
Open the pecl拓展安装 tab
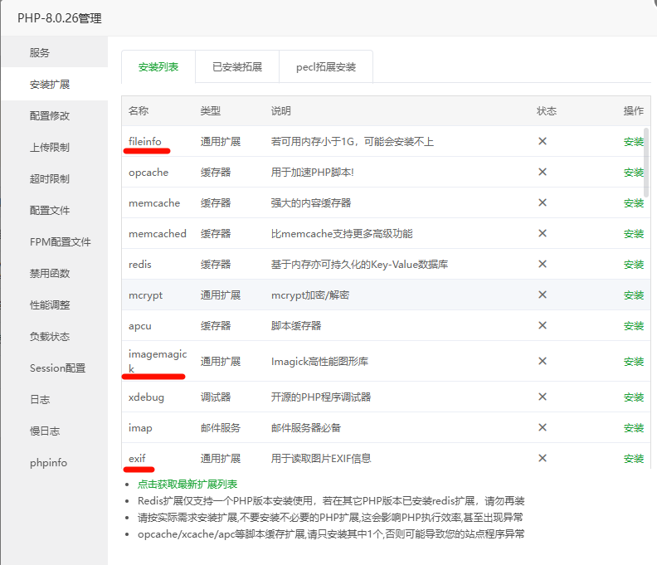[326, 67]
